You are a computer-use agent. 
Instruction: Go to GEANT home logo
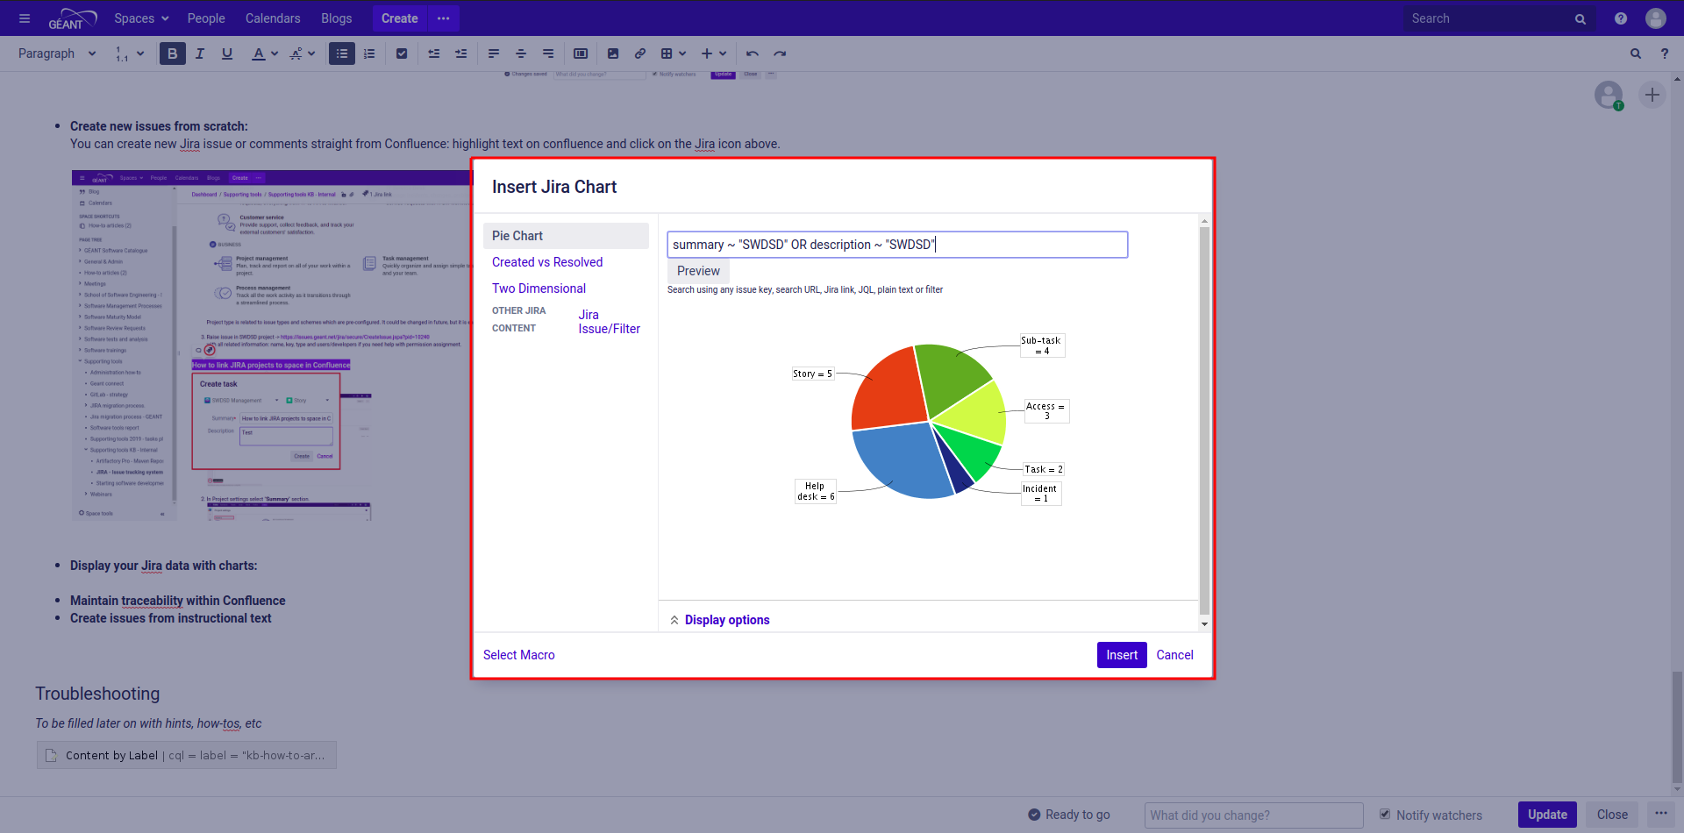pos(72,18)
